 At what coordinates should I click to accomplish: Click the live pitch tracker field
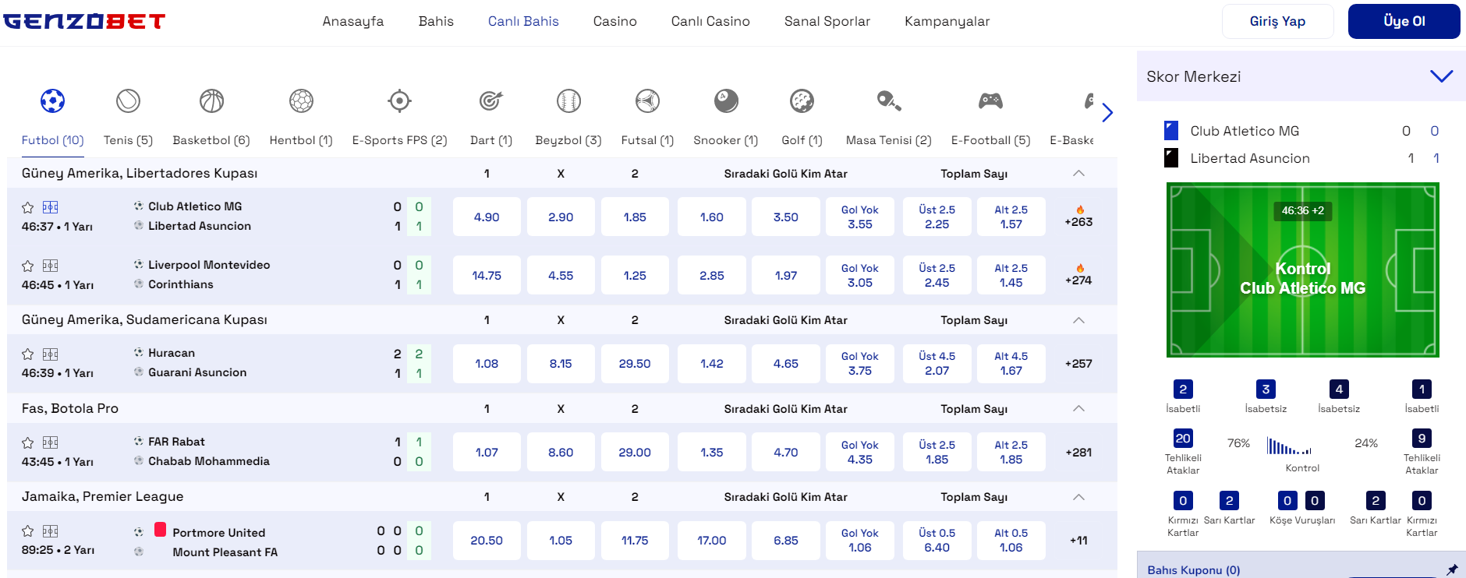coord(1302,270)
